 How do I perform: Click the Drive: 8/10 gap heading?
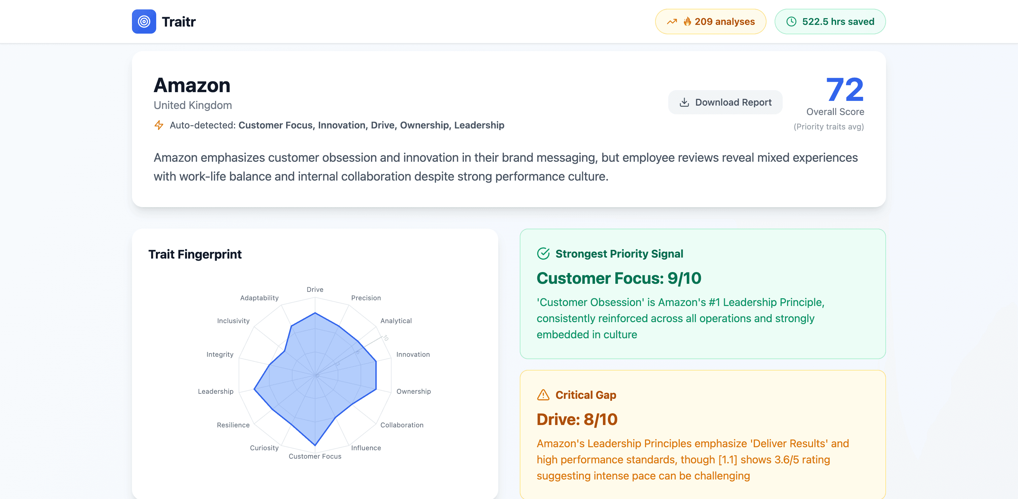[x=577, y=419]
